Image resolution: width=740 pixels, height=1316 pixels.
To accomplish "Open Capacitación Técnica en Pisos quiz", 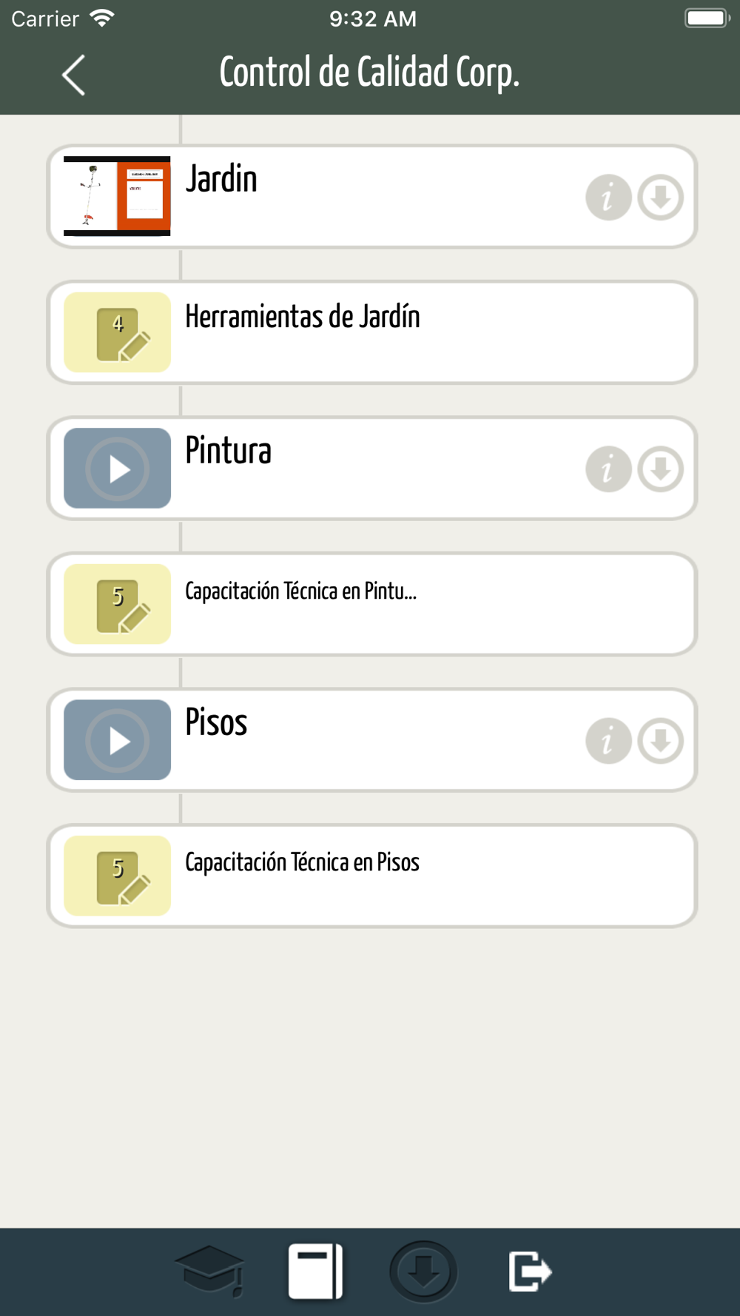I will pos(372,876).
